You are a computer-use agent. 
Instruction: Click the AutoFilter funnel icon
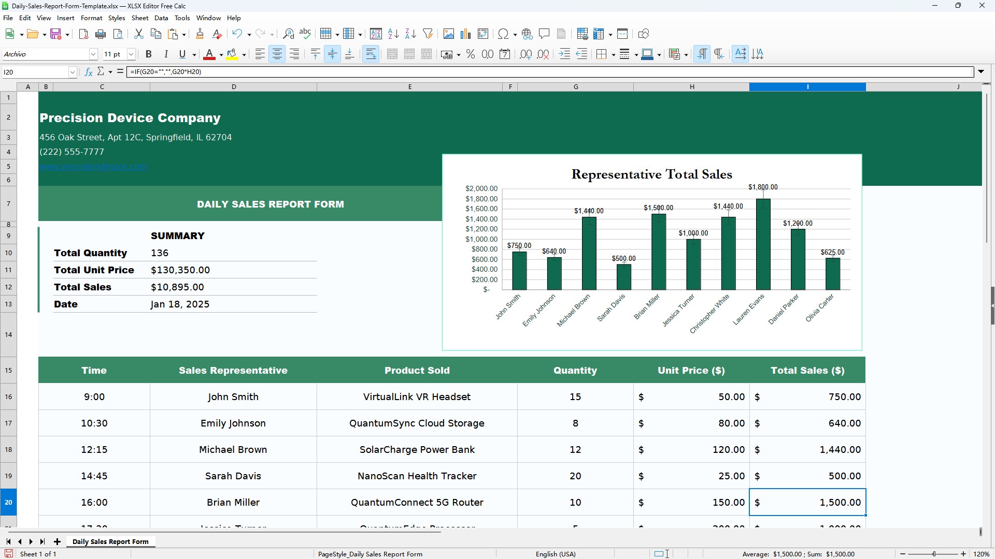tap(428, 34)
